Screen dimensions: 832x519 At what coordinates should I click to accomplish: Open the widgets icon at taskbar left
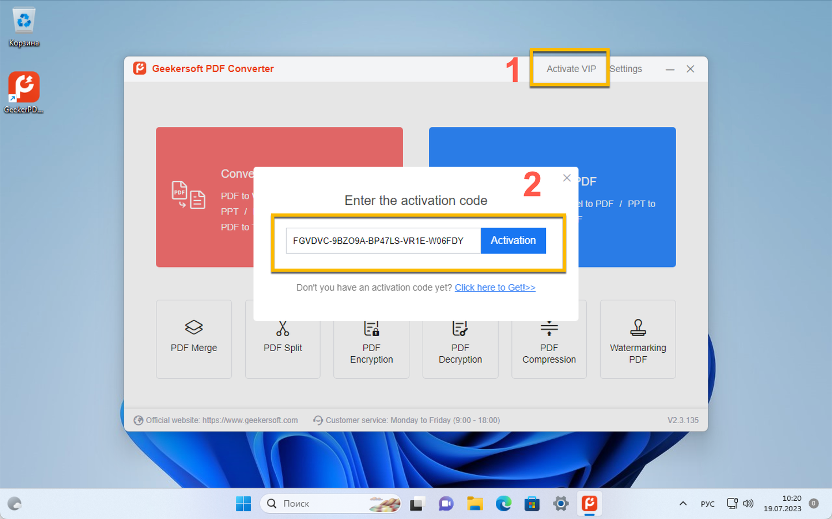click(x=14, y=503)
